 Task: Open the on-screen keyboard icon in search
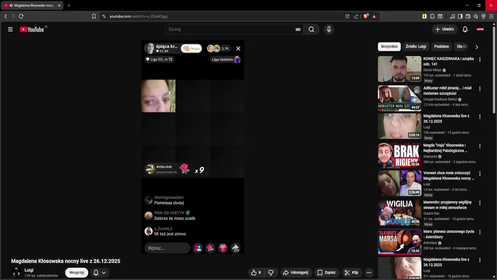(x=298, y=29)
